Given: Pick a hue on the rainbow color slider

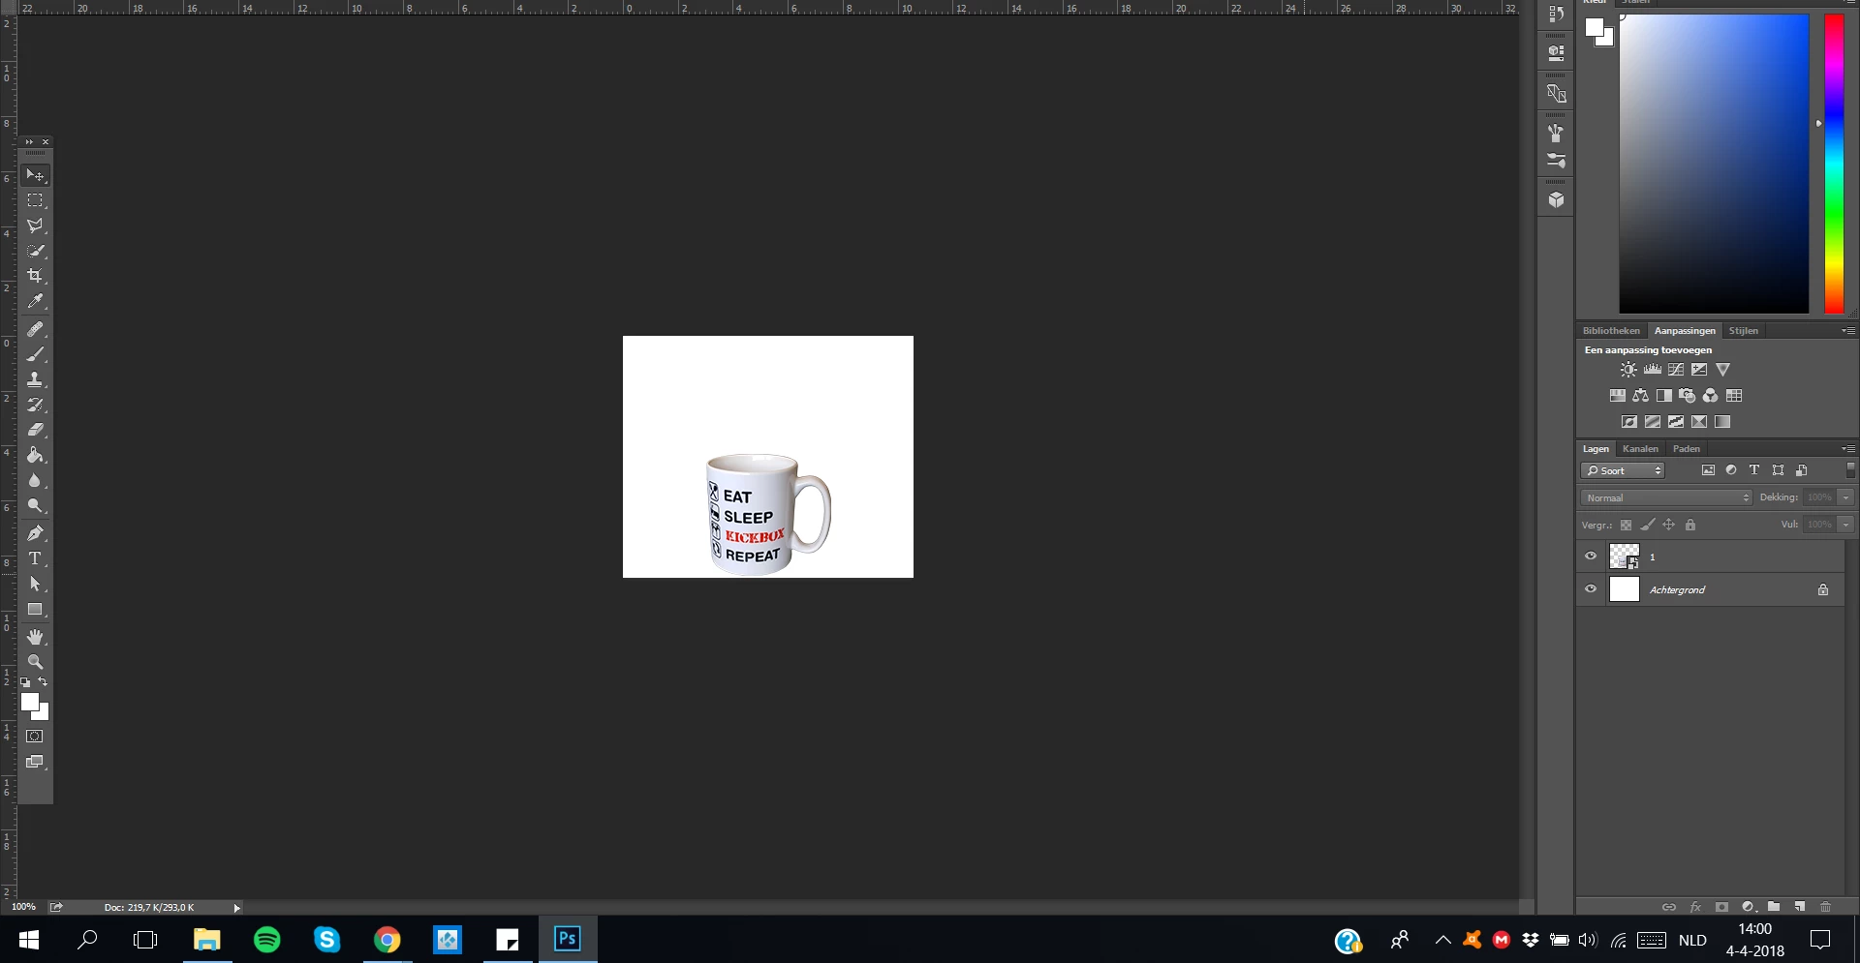Looking at the screenshot, I should tap(1834, 164).
